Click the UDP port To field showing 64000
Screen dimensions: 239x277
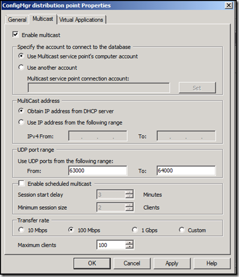point(186,170)
